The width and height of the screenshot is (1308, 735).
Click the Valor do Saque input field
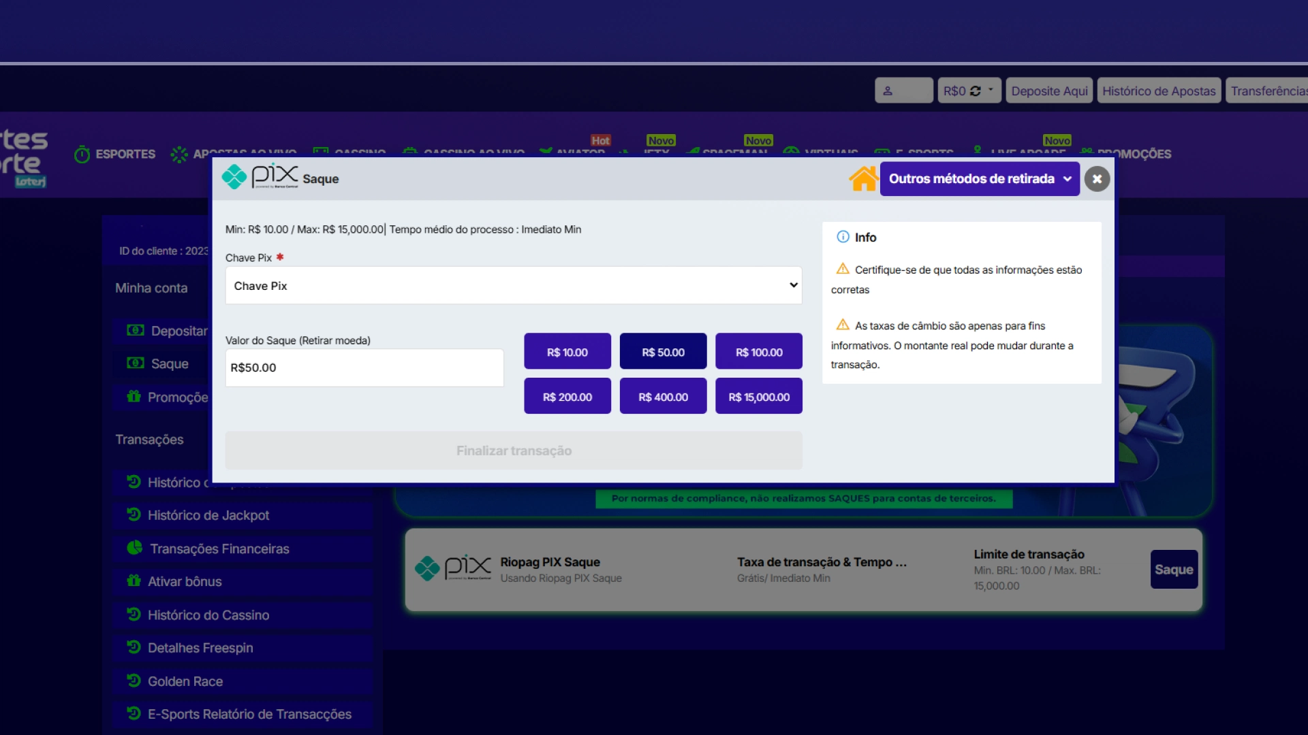tap(364, 367)
